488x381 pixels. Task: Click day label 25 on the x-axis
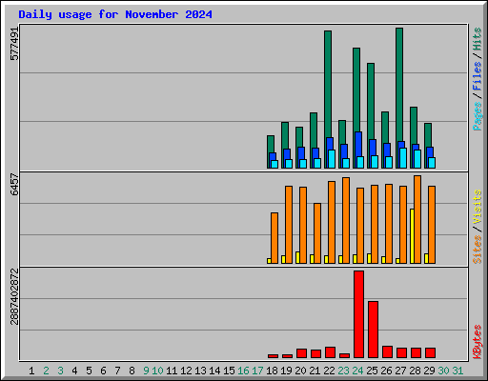[x=372, y=371]
